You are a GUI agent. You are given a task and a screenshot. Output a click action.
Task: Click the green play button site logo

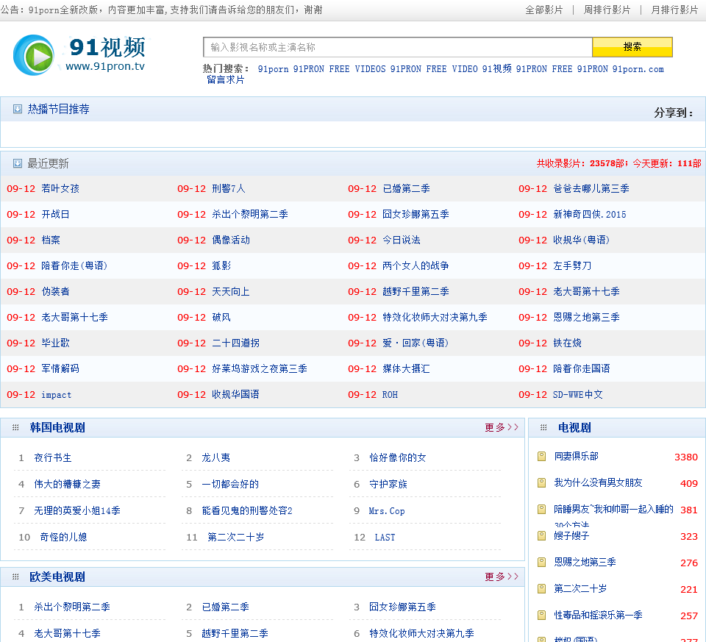[34, 55]
